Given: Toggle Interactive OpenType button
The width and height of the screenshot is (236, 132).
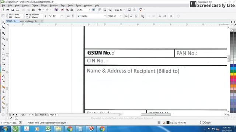Looking at the screenshot, I should (x=171, y=16).
